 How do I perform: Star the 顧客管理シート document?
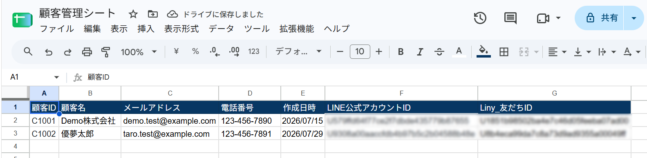point(133,14)
